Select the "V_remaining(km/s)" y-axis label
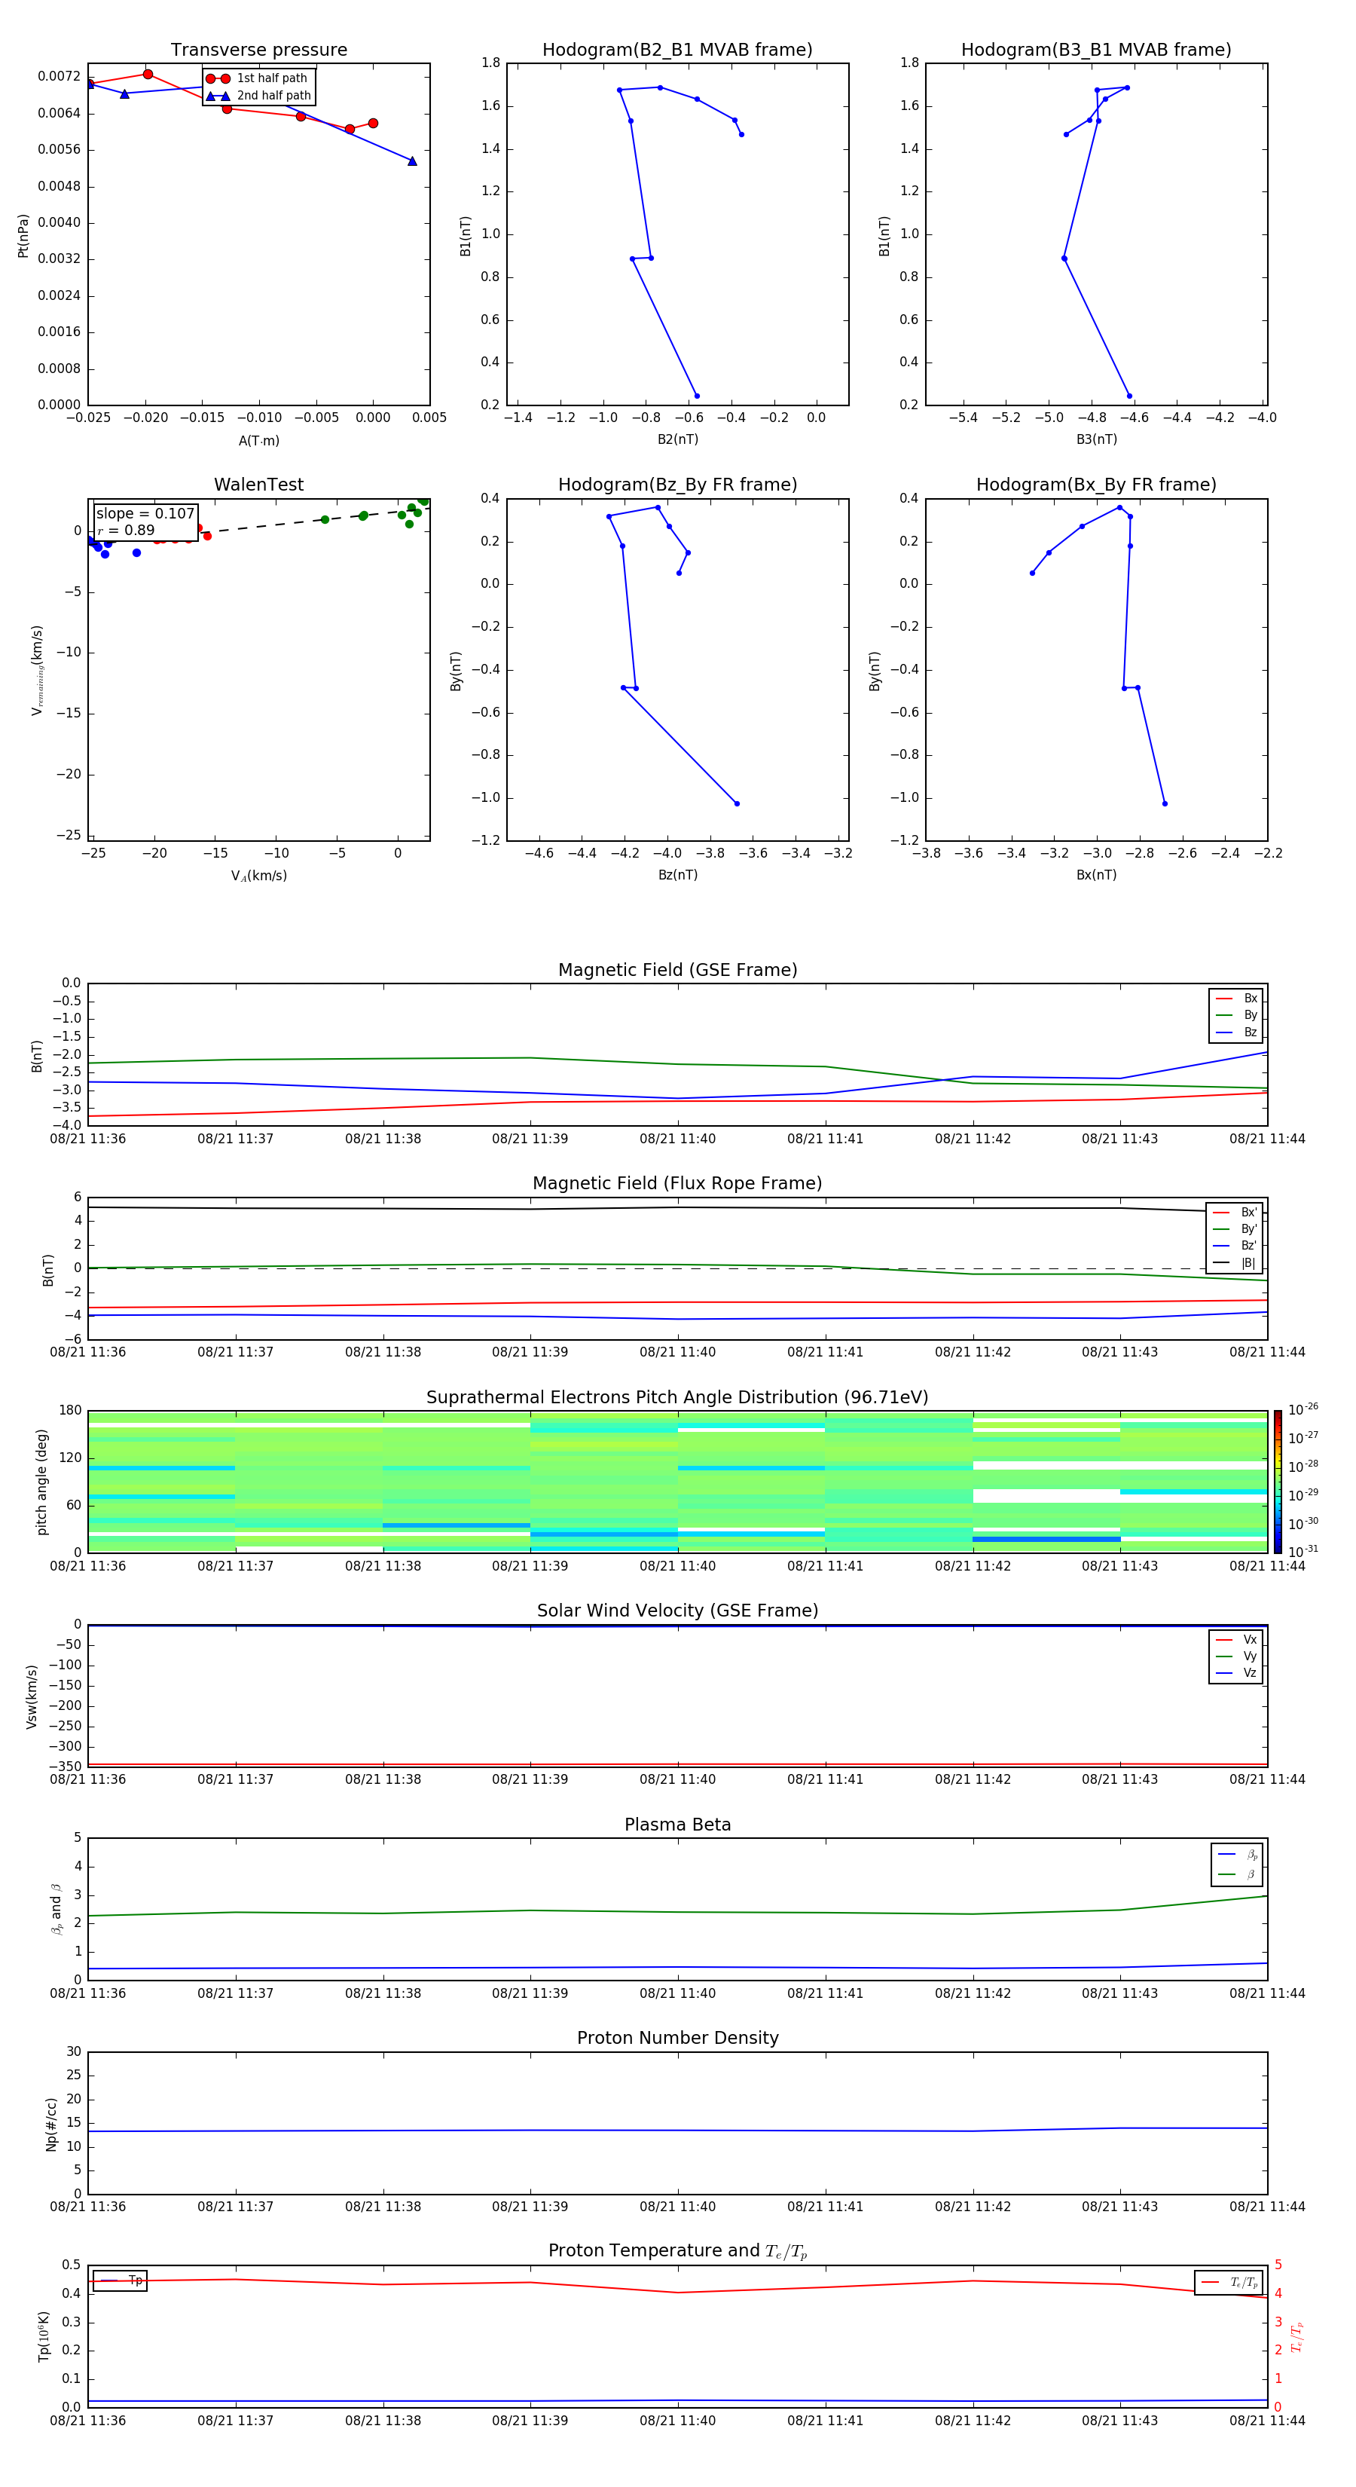This screenshot has height=2487, width=1356. (37, 670)
